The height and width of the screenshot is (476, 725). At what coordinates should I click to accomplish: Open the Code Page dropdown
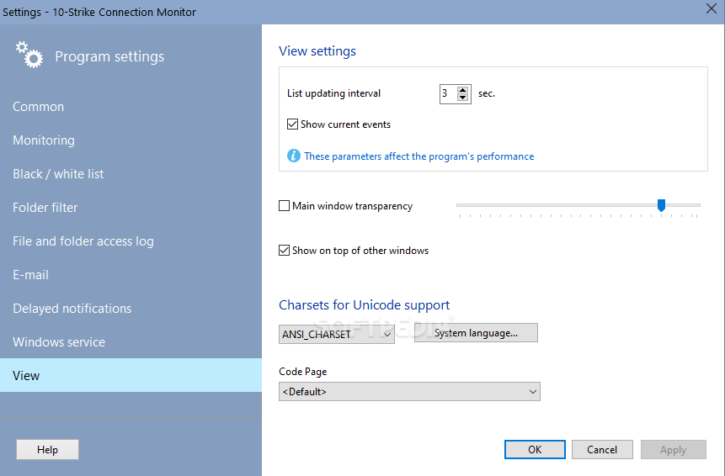(409, 392)
